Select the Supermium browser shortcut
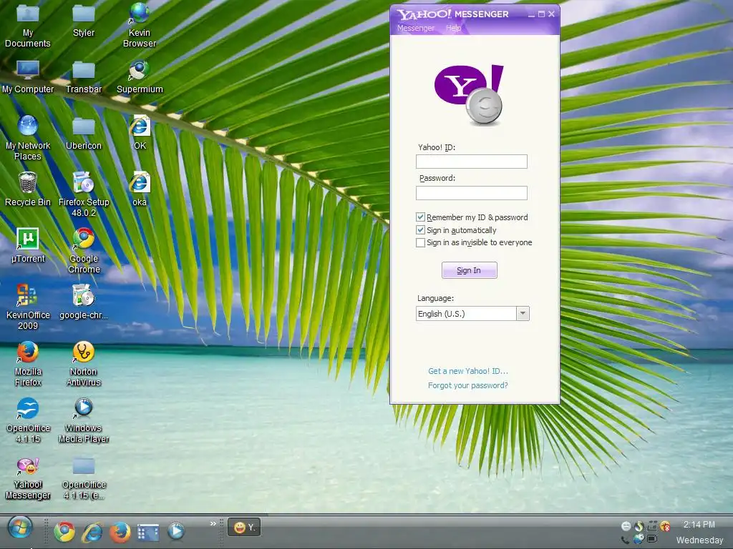Viewport: 733px width, 549px height. coord(140,77)
